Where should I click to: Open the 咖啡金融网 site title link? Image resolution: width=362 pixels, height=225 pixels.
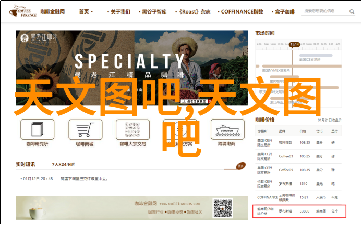pos(53,11)
